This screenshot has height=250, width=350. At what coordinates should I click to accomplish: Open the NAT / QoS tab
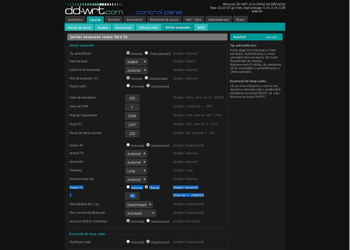pyautogui.click(x=193, y=19)
